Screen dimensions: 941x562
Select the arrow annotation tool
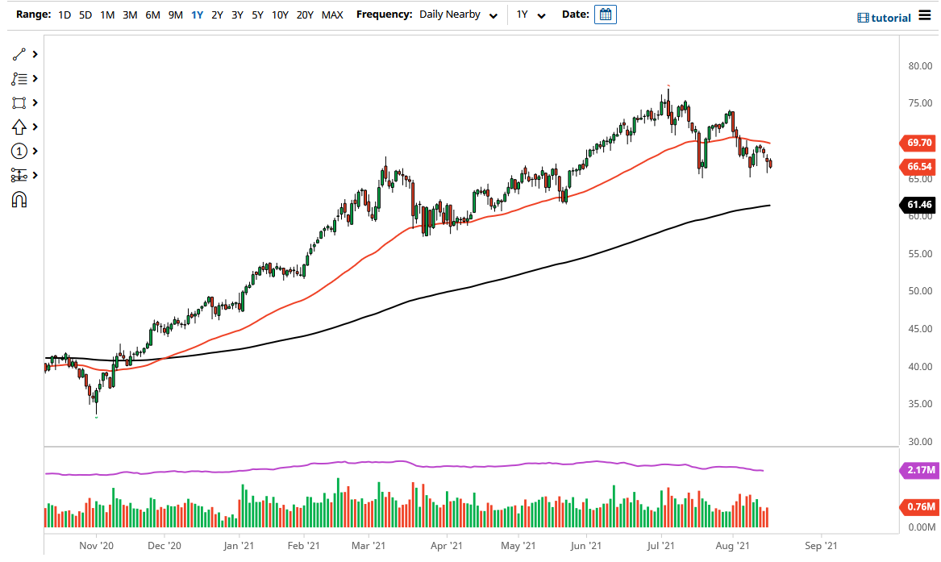pyautogui.click(x=20, y=127)
